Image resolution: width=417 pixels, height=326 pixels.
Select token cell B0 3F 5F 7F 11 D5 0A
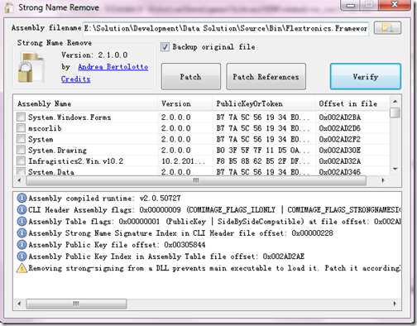coord(263,151)
